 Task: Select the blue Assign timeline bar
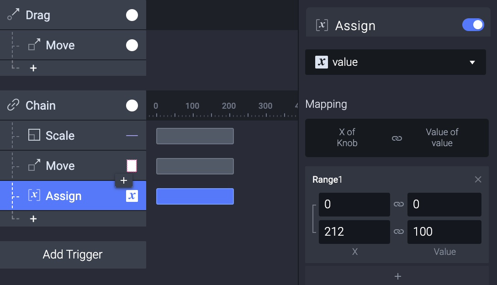(x=195, y=196)
